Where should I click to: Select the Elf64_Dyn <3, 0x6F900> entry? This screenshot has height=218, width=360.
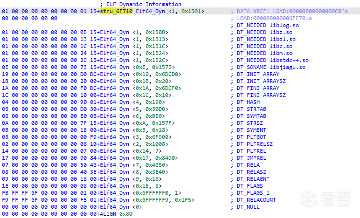pos(136,137)
